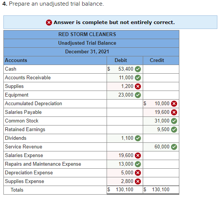Click the 'Retained Earnings' account name
The width and height of the screenshot is (220, 198).
click(25, 130)
